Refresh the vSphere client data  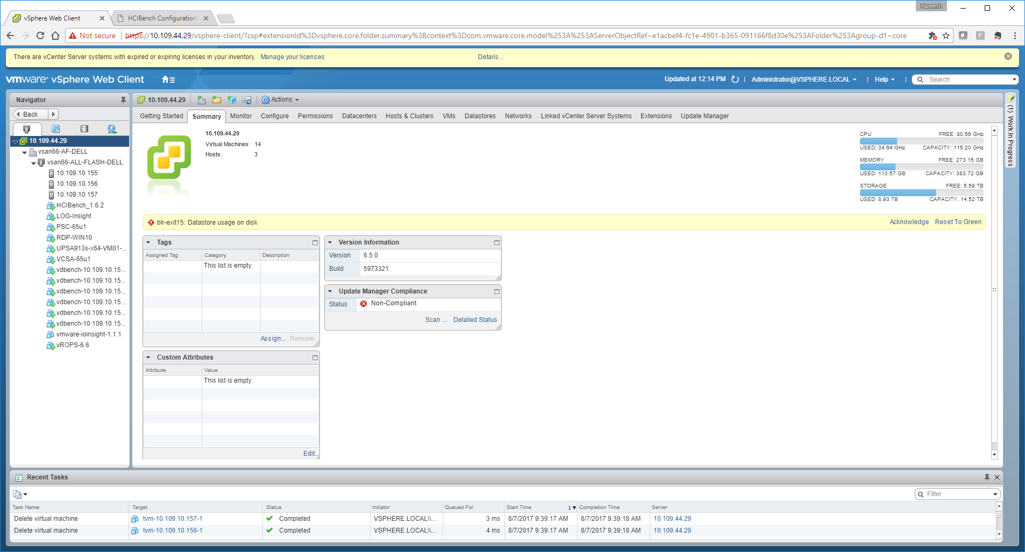coord(735,80)
